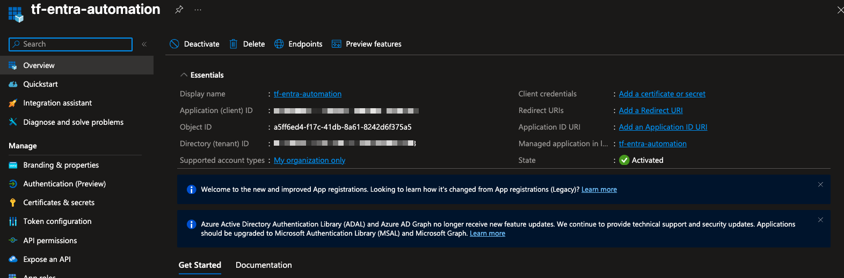Viewport: 844px width, 278px height.
Task: Select the Object ID value text
Action: (x=343, y=127)
